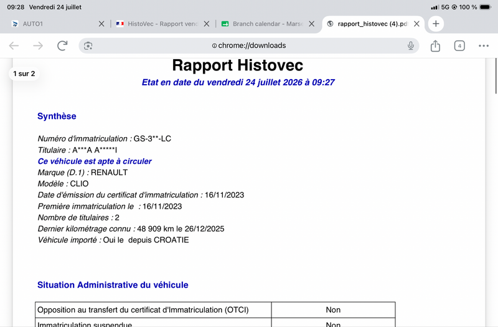Close the HistoVec - Rapport tab
The image size is (498, 327).
pyautogui.click(x=207, y=24)
